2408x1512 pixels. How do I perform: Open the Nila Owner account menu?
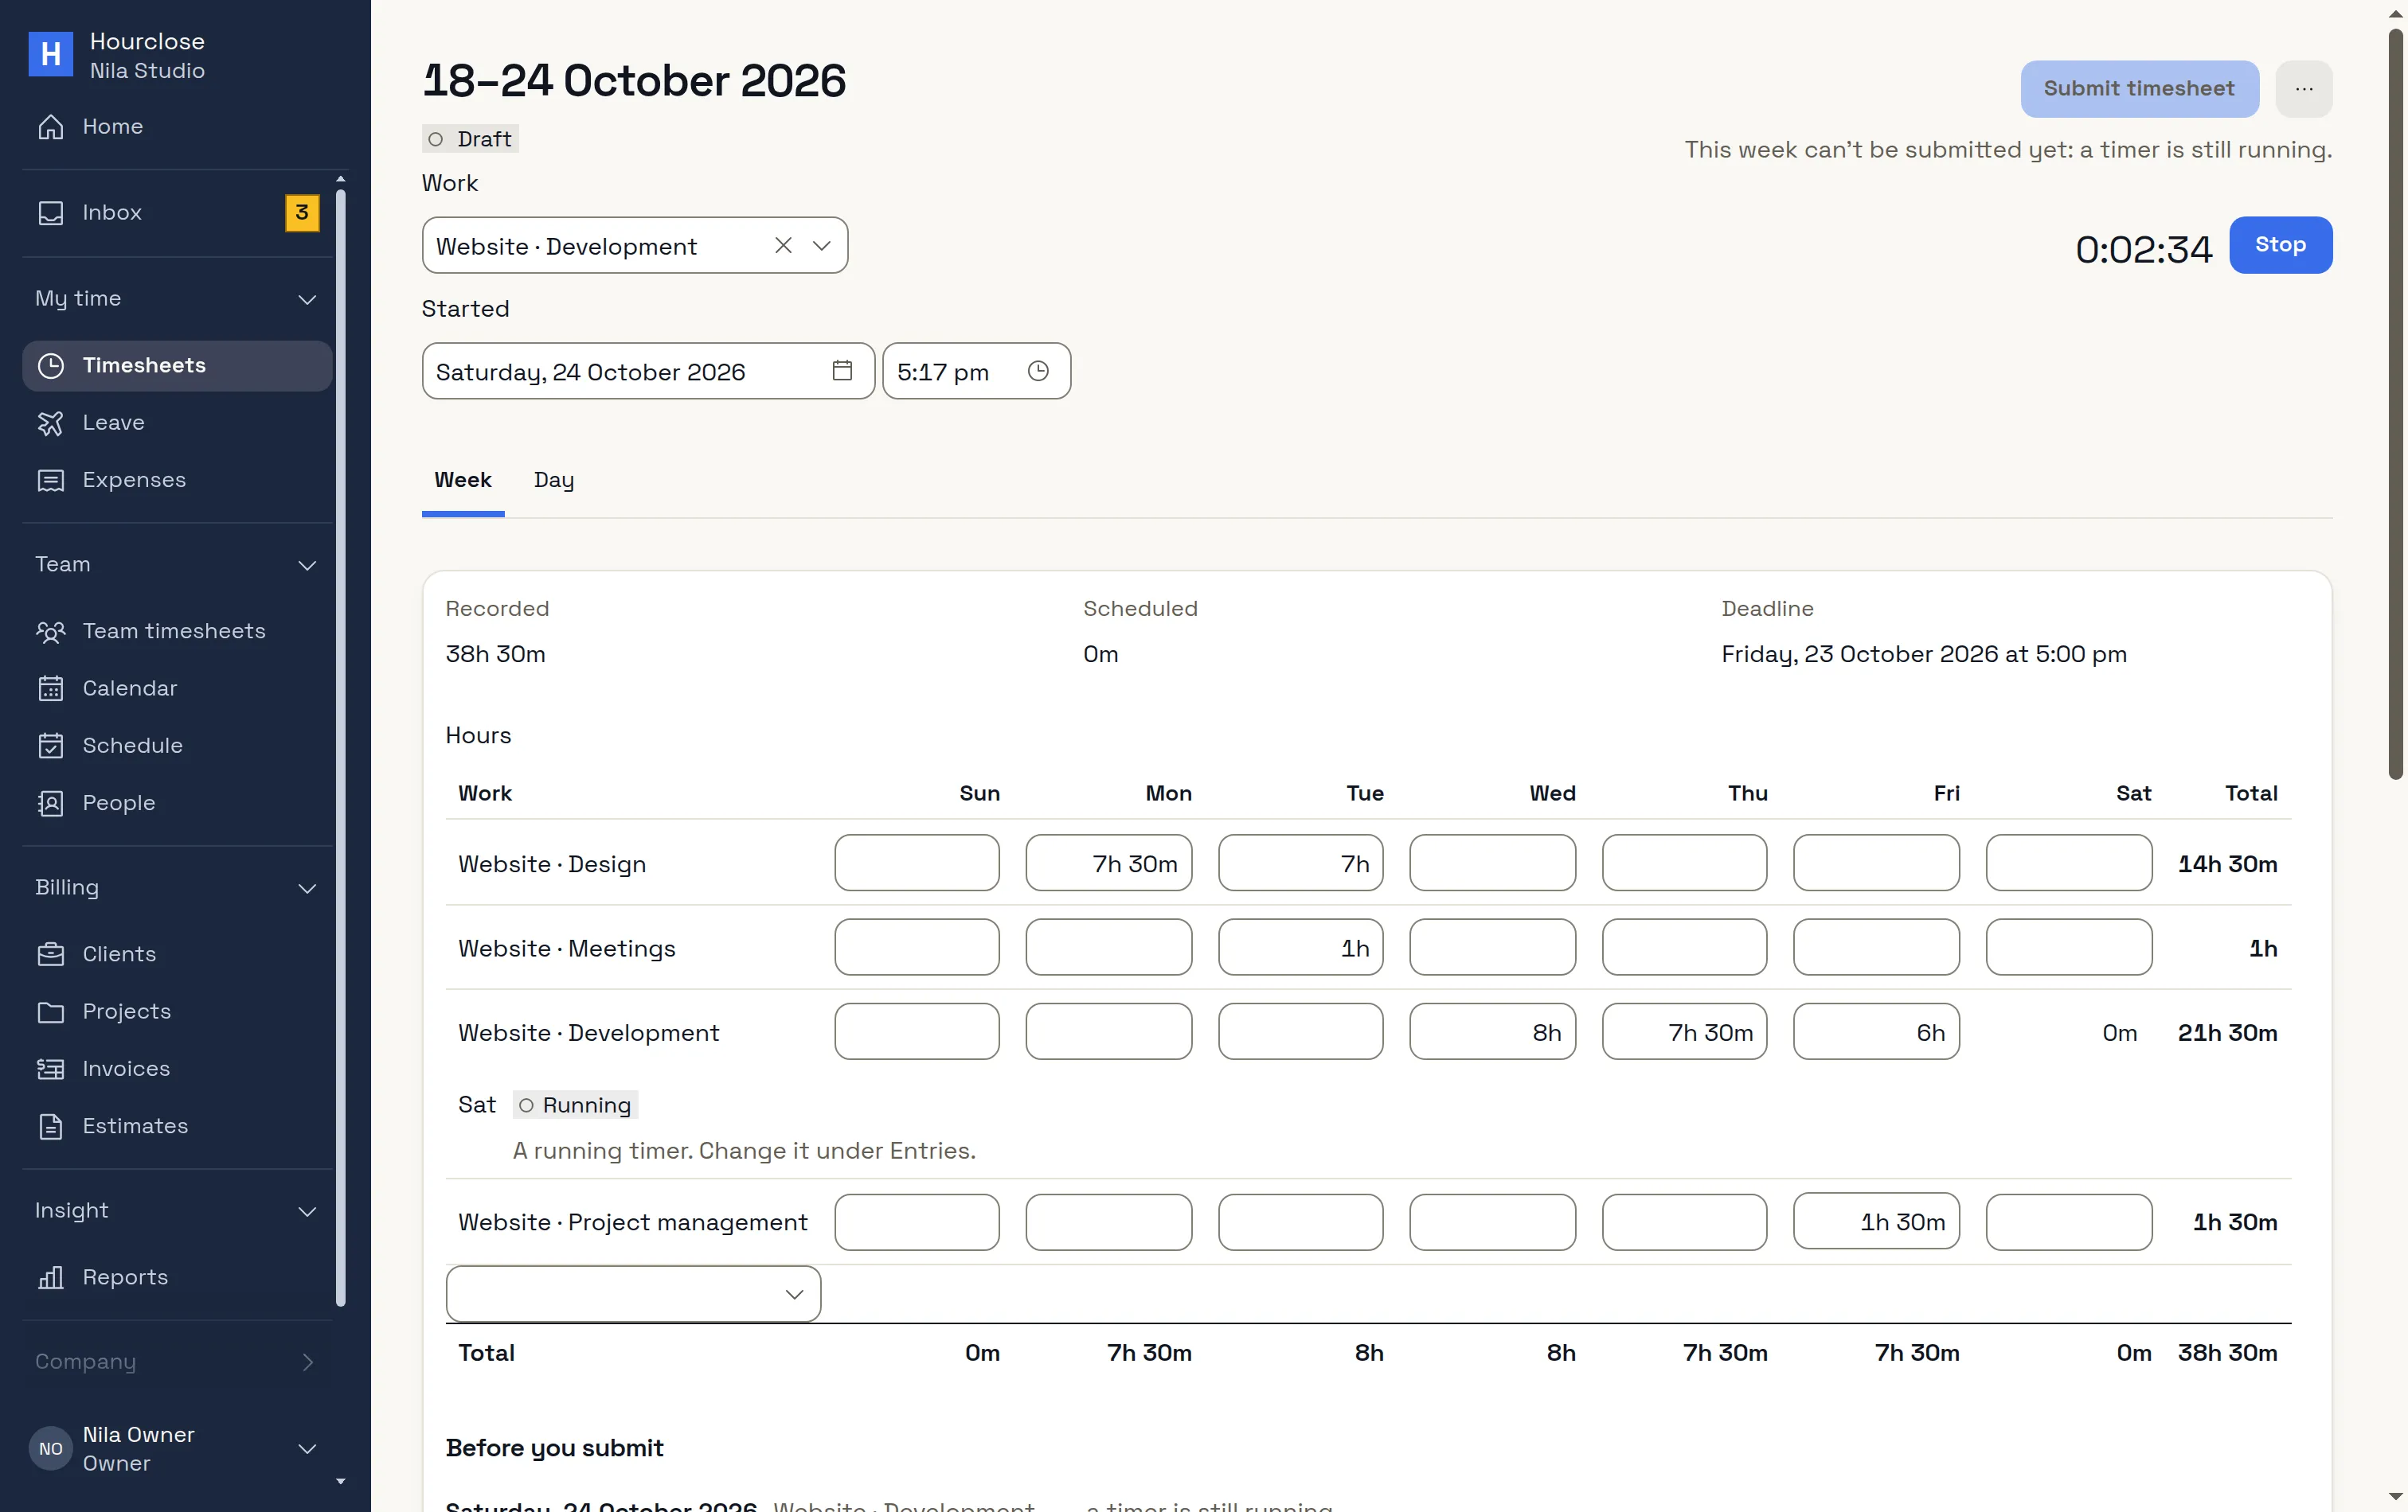tap(175, 1449)
